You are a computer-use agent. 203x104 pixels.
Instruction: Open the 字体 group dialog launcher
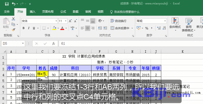[x=77, y=36]
